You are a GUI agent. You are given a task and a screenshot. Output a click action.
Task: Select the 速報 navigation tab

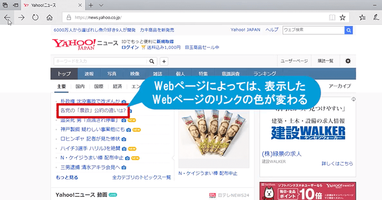click(89, 74)
